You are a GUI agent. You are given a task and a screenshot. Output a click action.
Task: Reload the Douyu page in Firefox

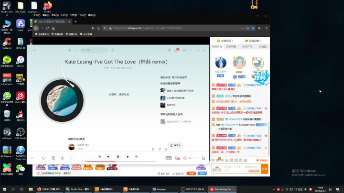(x=48, y=28)
